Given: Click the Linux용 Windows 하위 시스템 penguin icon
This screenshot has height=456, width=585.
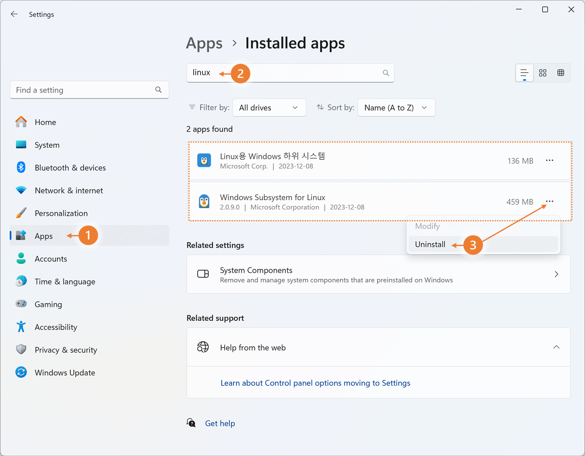Looking at the screenshot, I should 204,161.
